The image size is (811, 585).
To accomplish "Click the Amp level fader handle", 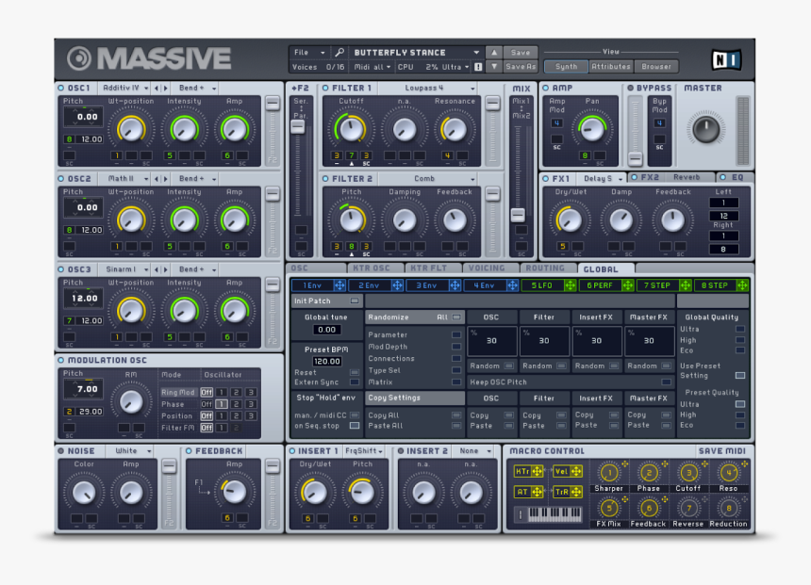I will 636,158.
